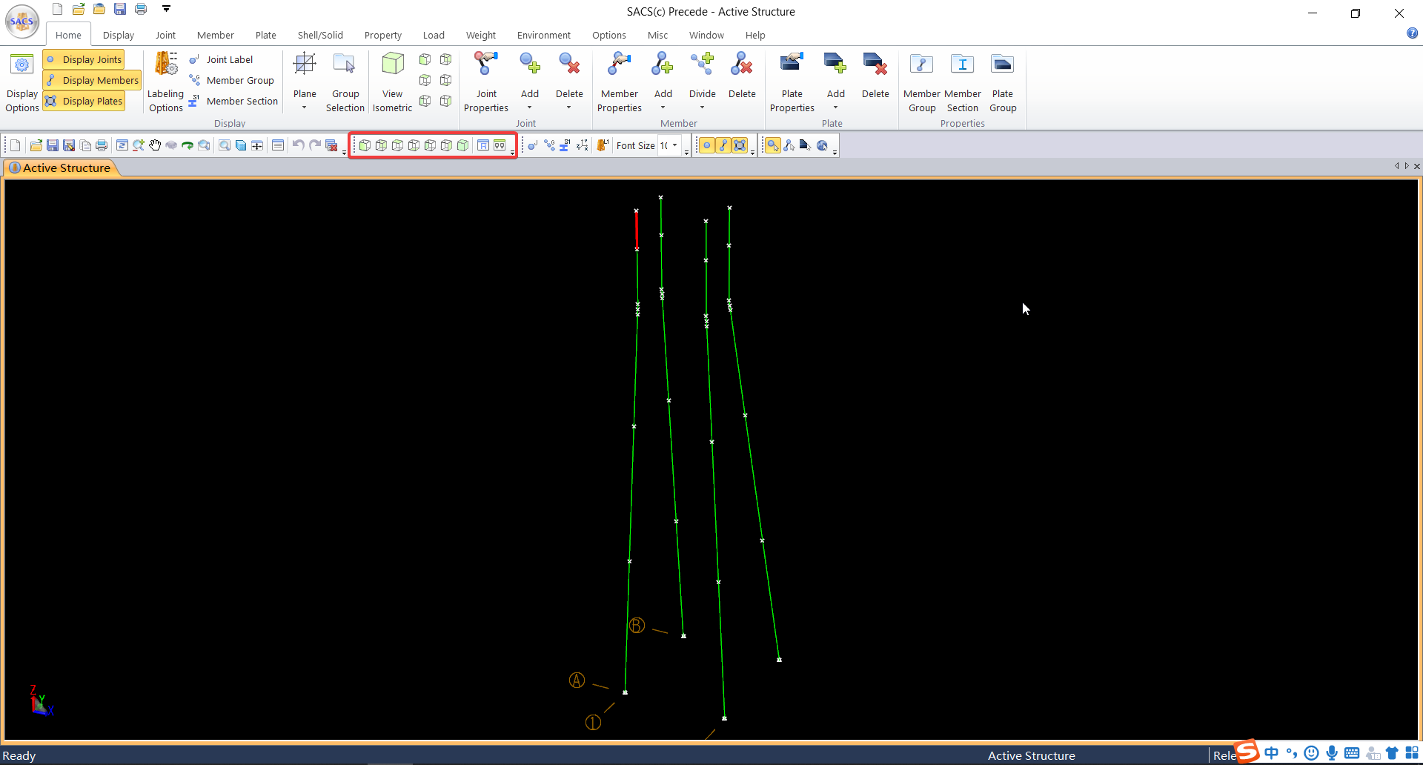
Task: Select the Active Structure document tab
Action: pyautogui.click(x=61, y=168)
